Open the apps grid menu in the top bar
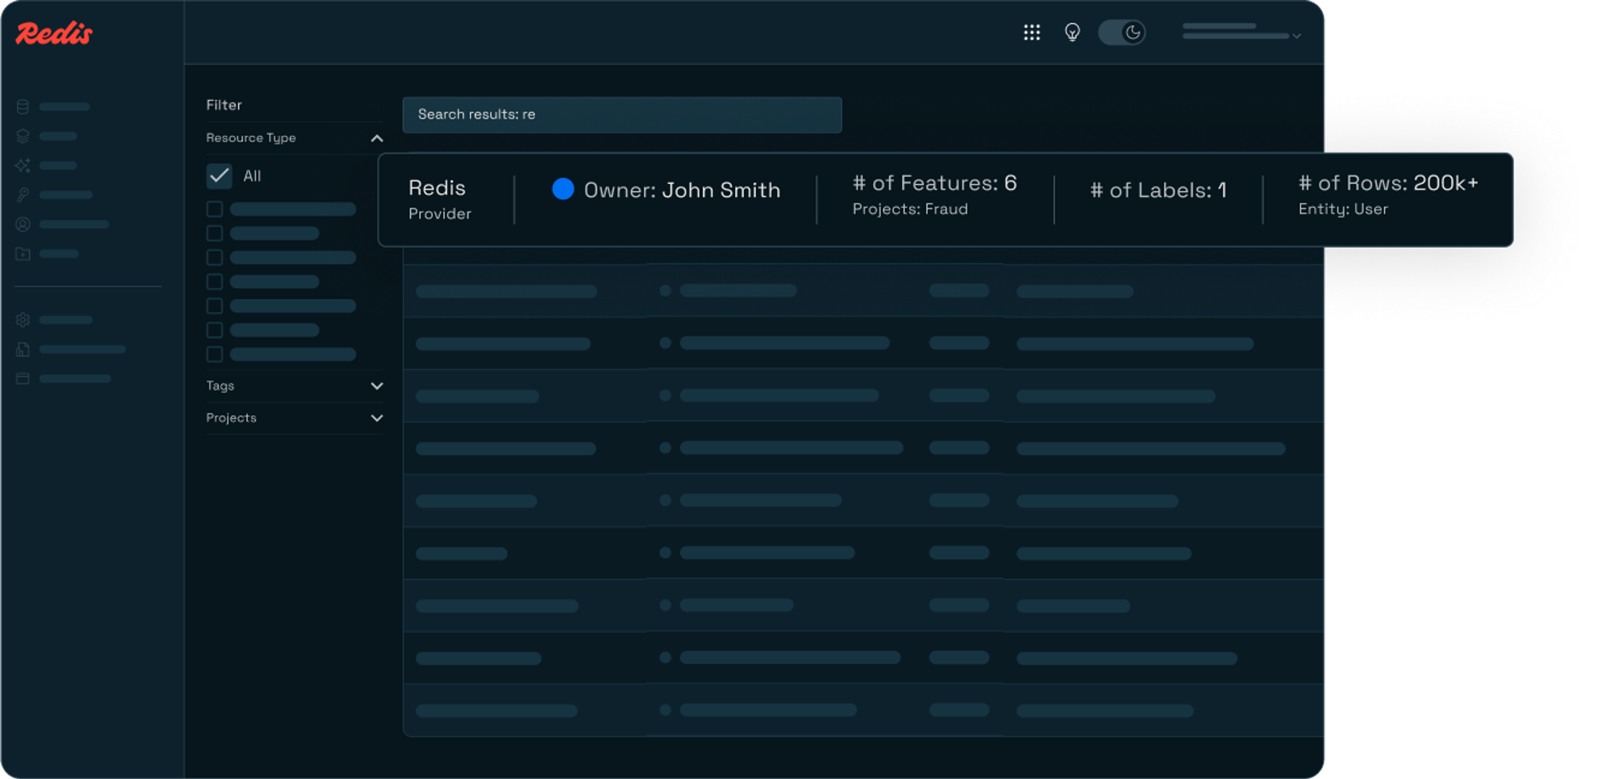 (1032, 33)
